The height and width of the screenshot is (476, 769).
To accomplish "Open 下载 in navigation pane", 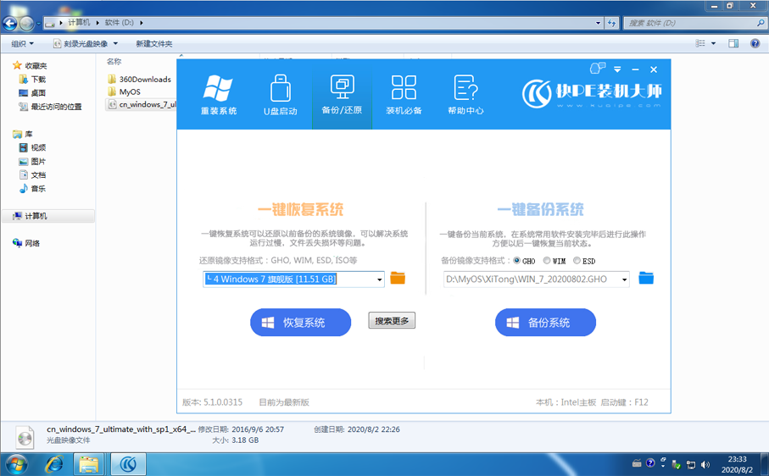I will tap(38, 80).
